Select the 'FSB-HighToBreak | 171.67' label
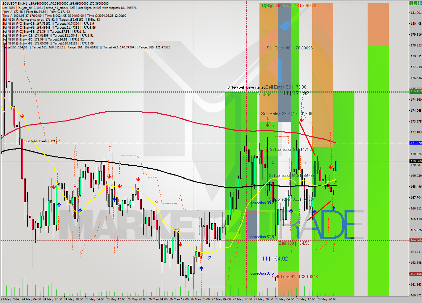This screenshot has width=422, height=303. (x=41, y=141)
